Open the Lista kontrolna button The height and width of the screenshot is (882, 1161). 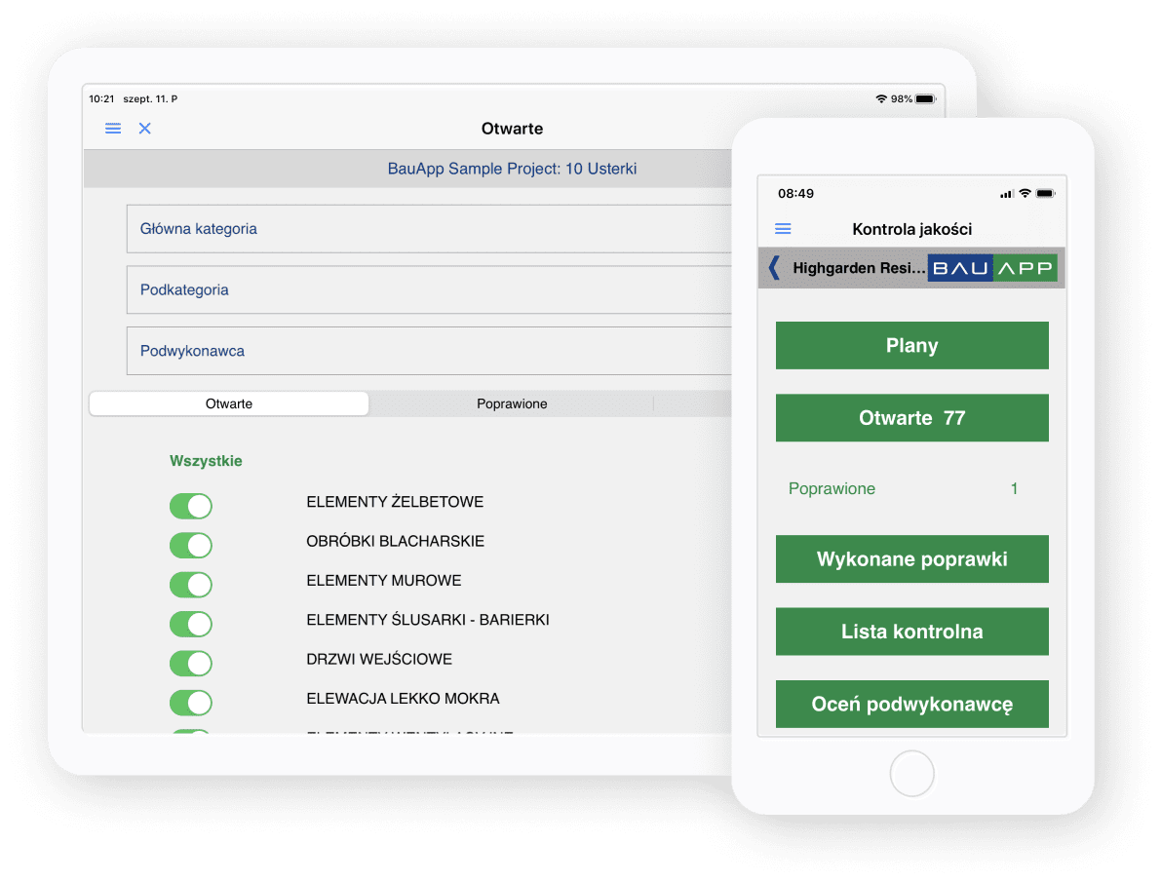tap(911, 632)
